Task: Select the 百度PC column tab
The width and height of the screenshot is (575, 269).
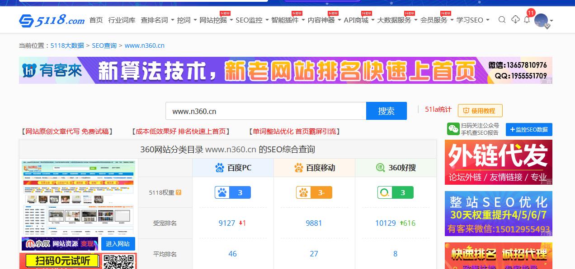Action: pos(233,168)
